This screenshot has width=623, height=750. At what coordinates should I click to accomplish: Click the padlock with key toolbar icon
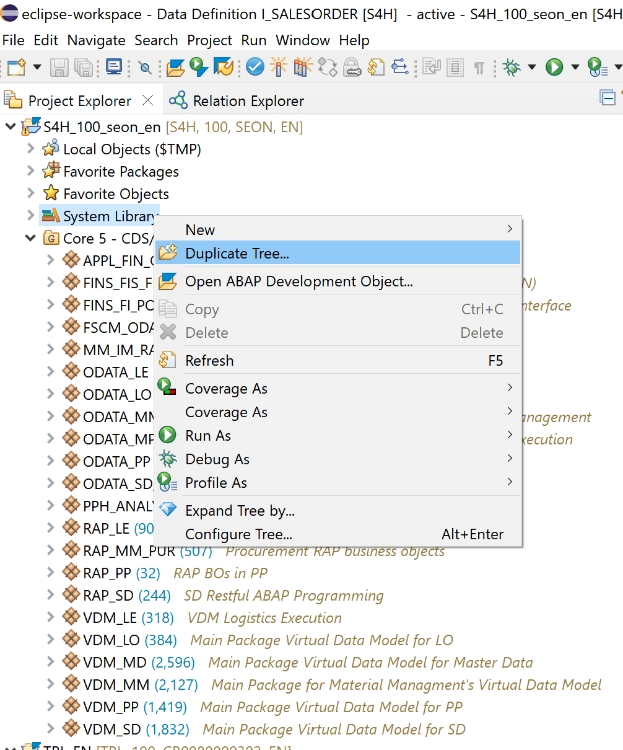(352, 66)
